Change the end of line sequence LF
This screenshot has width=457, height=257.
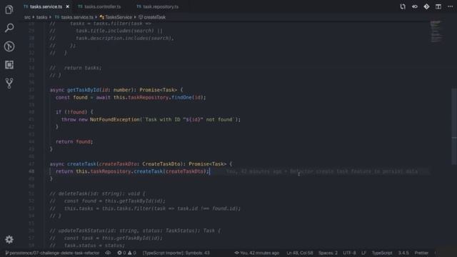coord(363,253)
